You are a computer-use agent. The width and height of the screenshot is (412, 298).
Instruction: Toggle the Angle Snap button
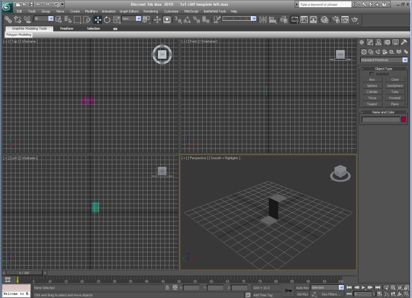point(187,19)
